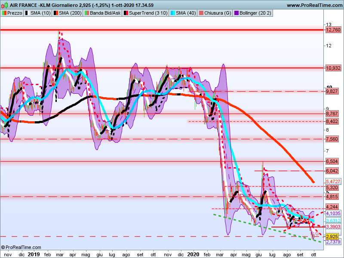Select the 6,504 price level label
Image resolution: width=344 pixels, height=258 pixels.
pos(332,162)
